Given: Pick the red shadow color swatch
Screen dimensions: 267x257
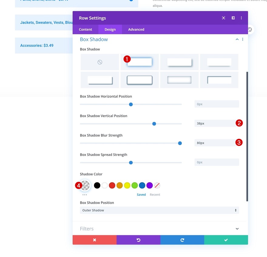Looking at the screenshot, I should 112,185.
